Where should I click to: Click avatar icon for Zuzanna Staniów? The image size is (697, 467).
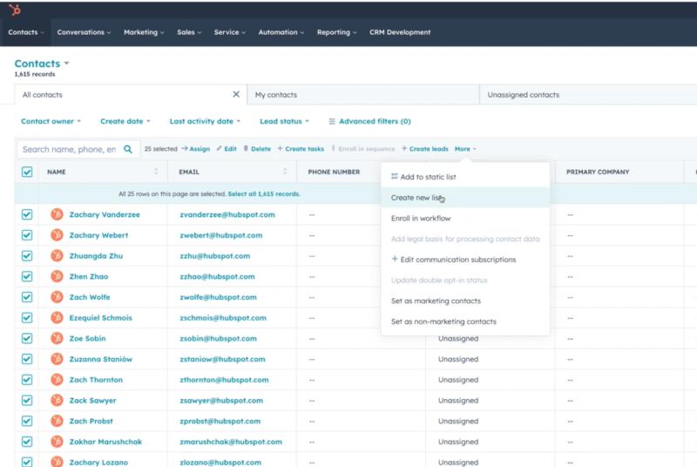tap(57, 359)
